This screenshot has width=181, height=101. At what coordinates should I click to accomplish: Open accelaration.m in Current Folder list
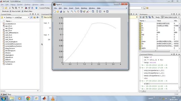(x=10, y=24)
